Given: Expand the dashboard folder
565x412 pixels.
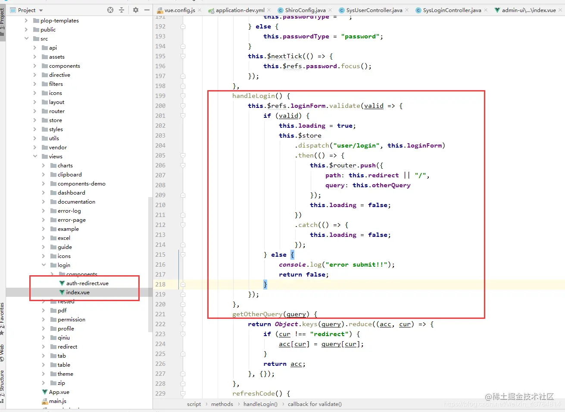Looking at the screenshot, I should click(x=44, y=192).
